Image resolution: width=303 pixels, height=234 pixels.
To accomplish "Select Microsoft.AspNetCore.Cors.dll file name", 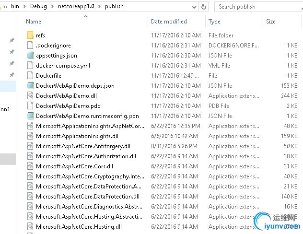I will click(74, 166).
